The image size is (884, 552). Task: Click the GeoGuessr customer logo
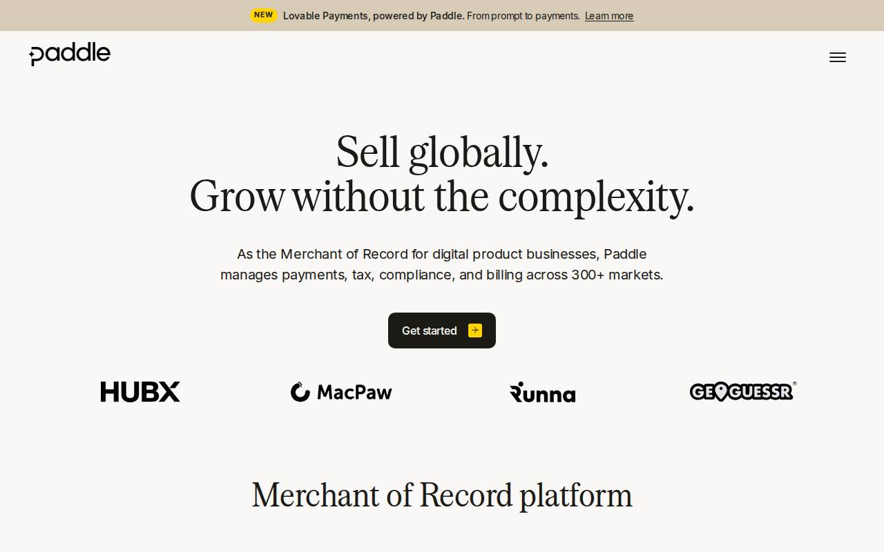(x=743, y=391)
